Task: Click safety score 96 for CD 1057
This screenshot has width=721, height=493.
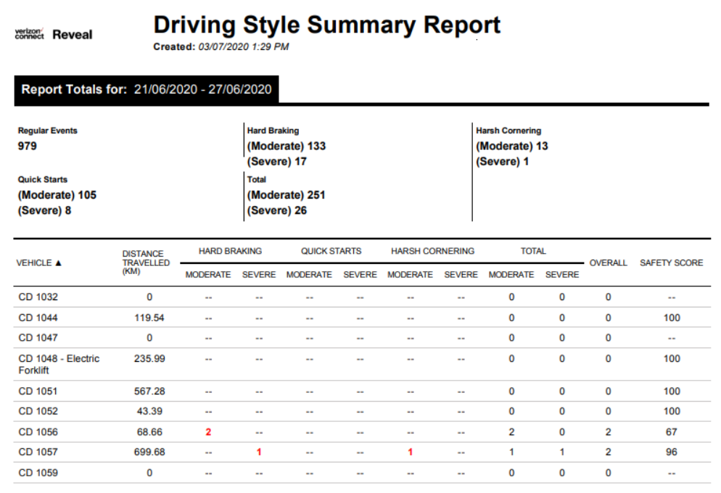Action: [x=672, y=452]
